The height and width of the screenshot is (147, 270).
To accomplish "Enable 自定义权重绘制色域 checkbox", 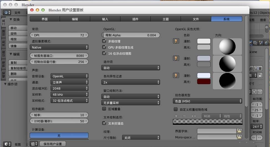I will (176, 109).
